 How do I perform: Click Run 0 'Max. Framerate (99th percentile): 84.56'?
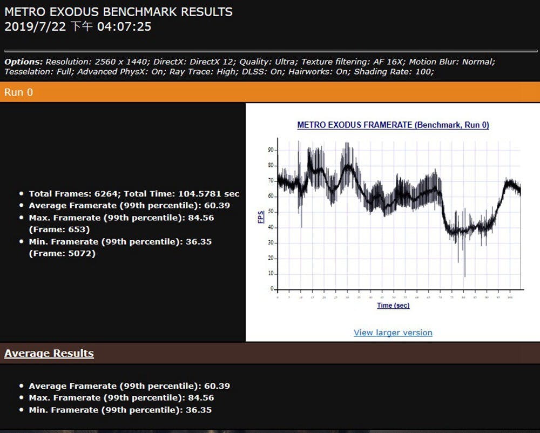pyautogui.click(x=121, y=218)
